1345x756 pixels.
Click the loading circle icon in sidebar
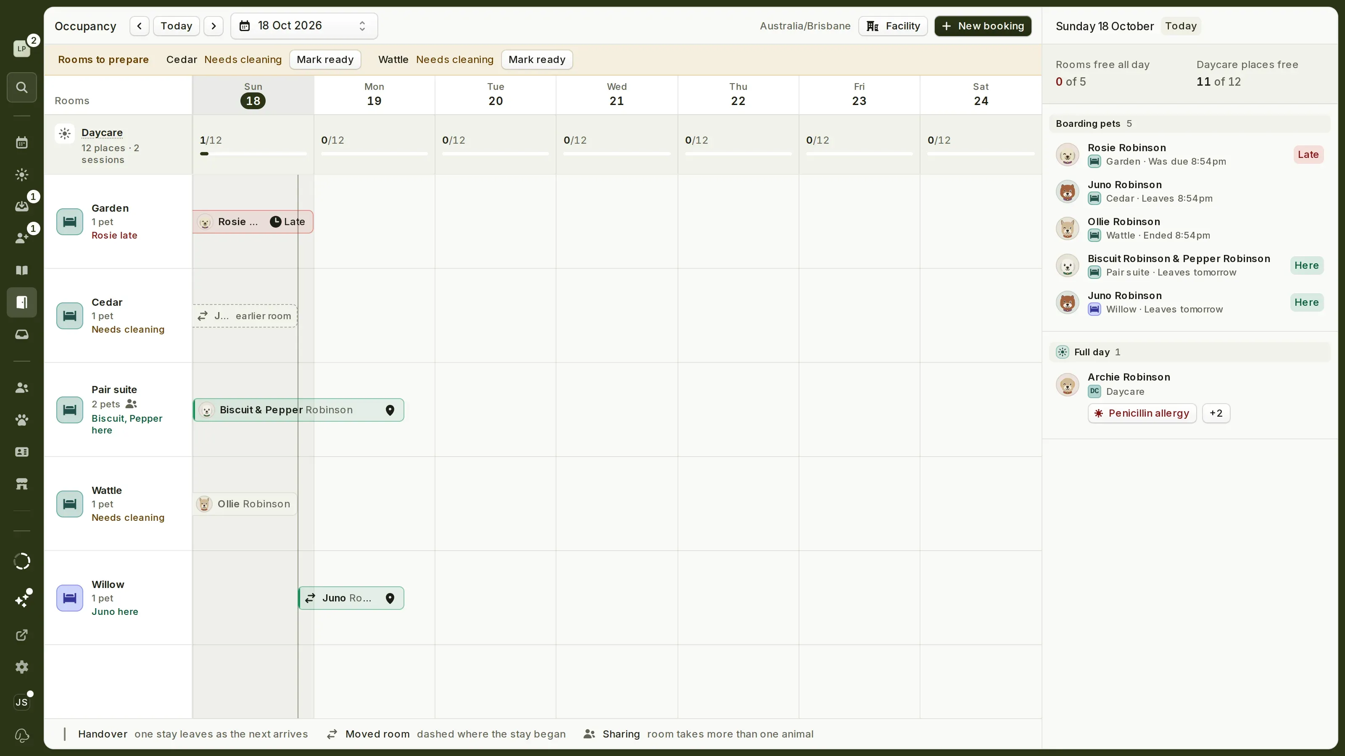pyautogui.click(x=21, y=562)
